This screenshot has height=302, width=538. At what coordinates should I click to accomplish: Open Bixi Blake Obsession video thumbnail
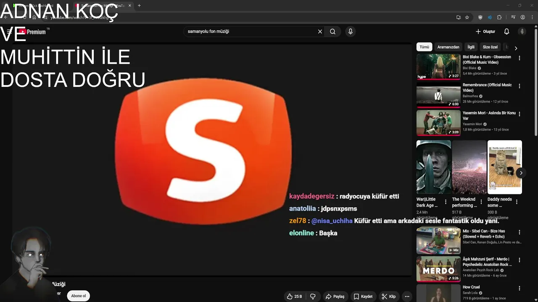438,66
